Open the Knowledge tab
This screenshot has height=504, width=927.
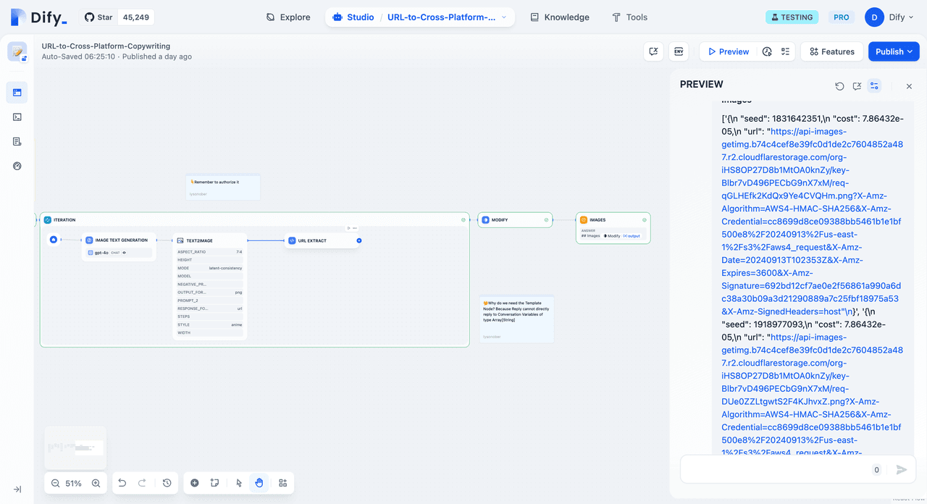pos(559,17)
